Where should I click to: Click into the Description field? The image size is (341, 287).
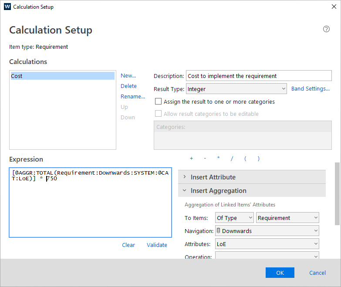pos(259,76)
